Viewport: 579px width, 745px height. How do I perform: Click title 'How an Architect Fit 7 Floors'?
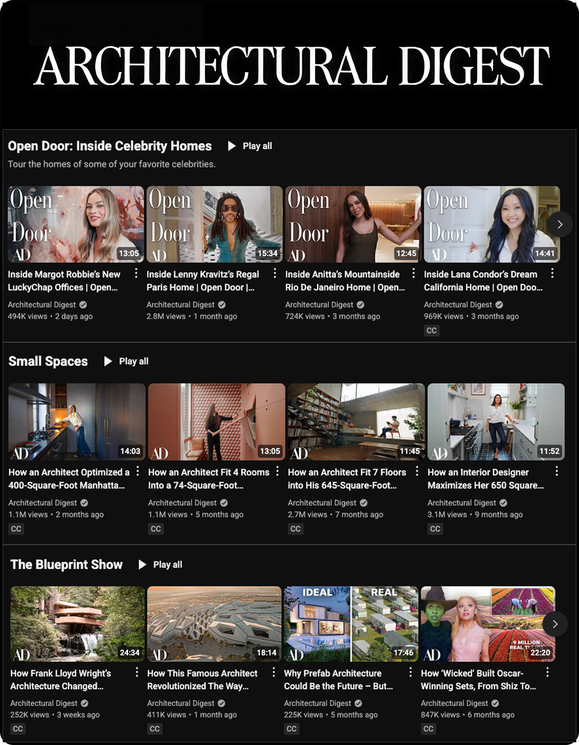coord(347,478)
